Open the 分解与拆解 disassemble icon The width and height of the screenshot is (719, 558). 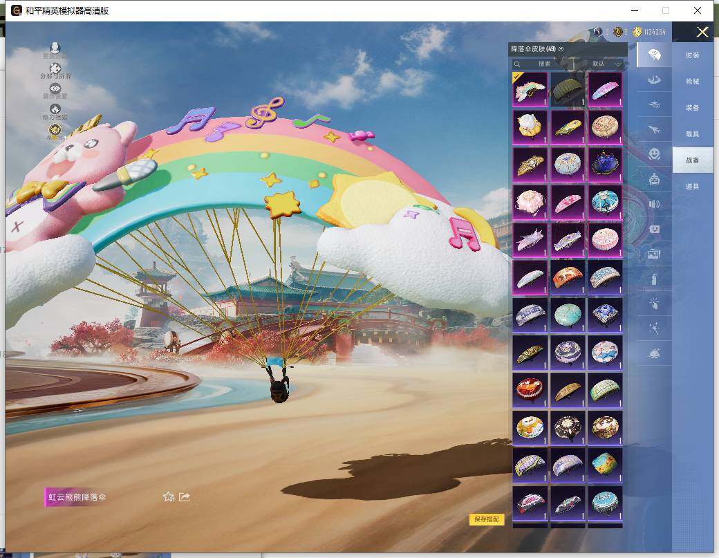tap(55, 69)
